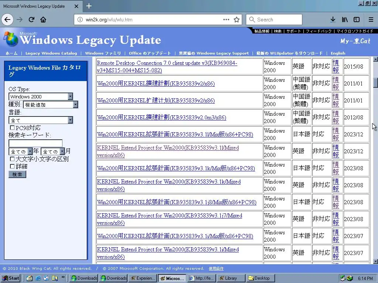Open Windows Legacy Support nav item
Screen dimensions: 378x283
click(x=214, y=53)
